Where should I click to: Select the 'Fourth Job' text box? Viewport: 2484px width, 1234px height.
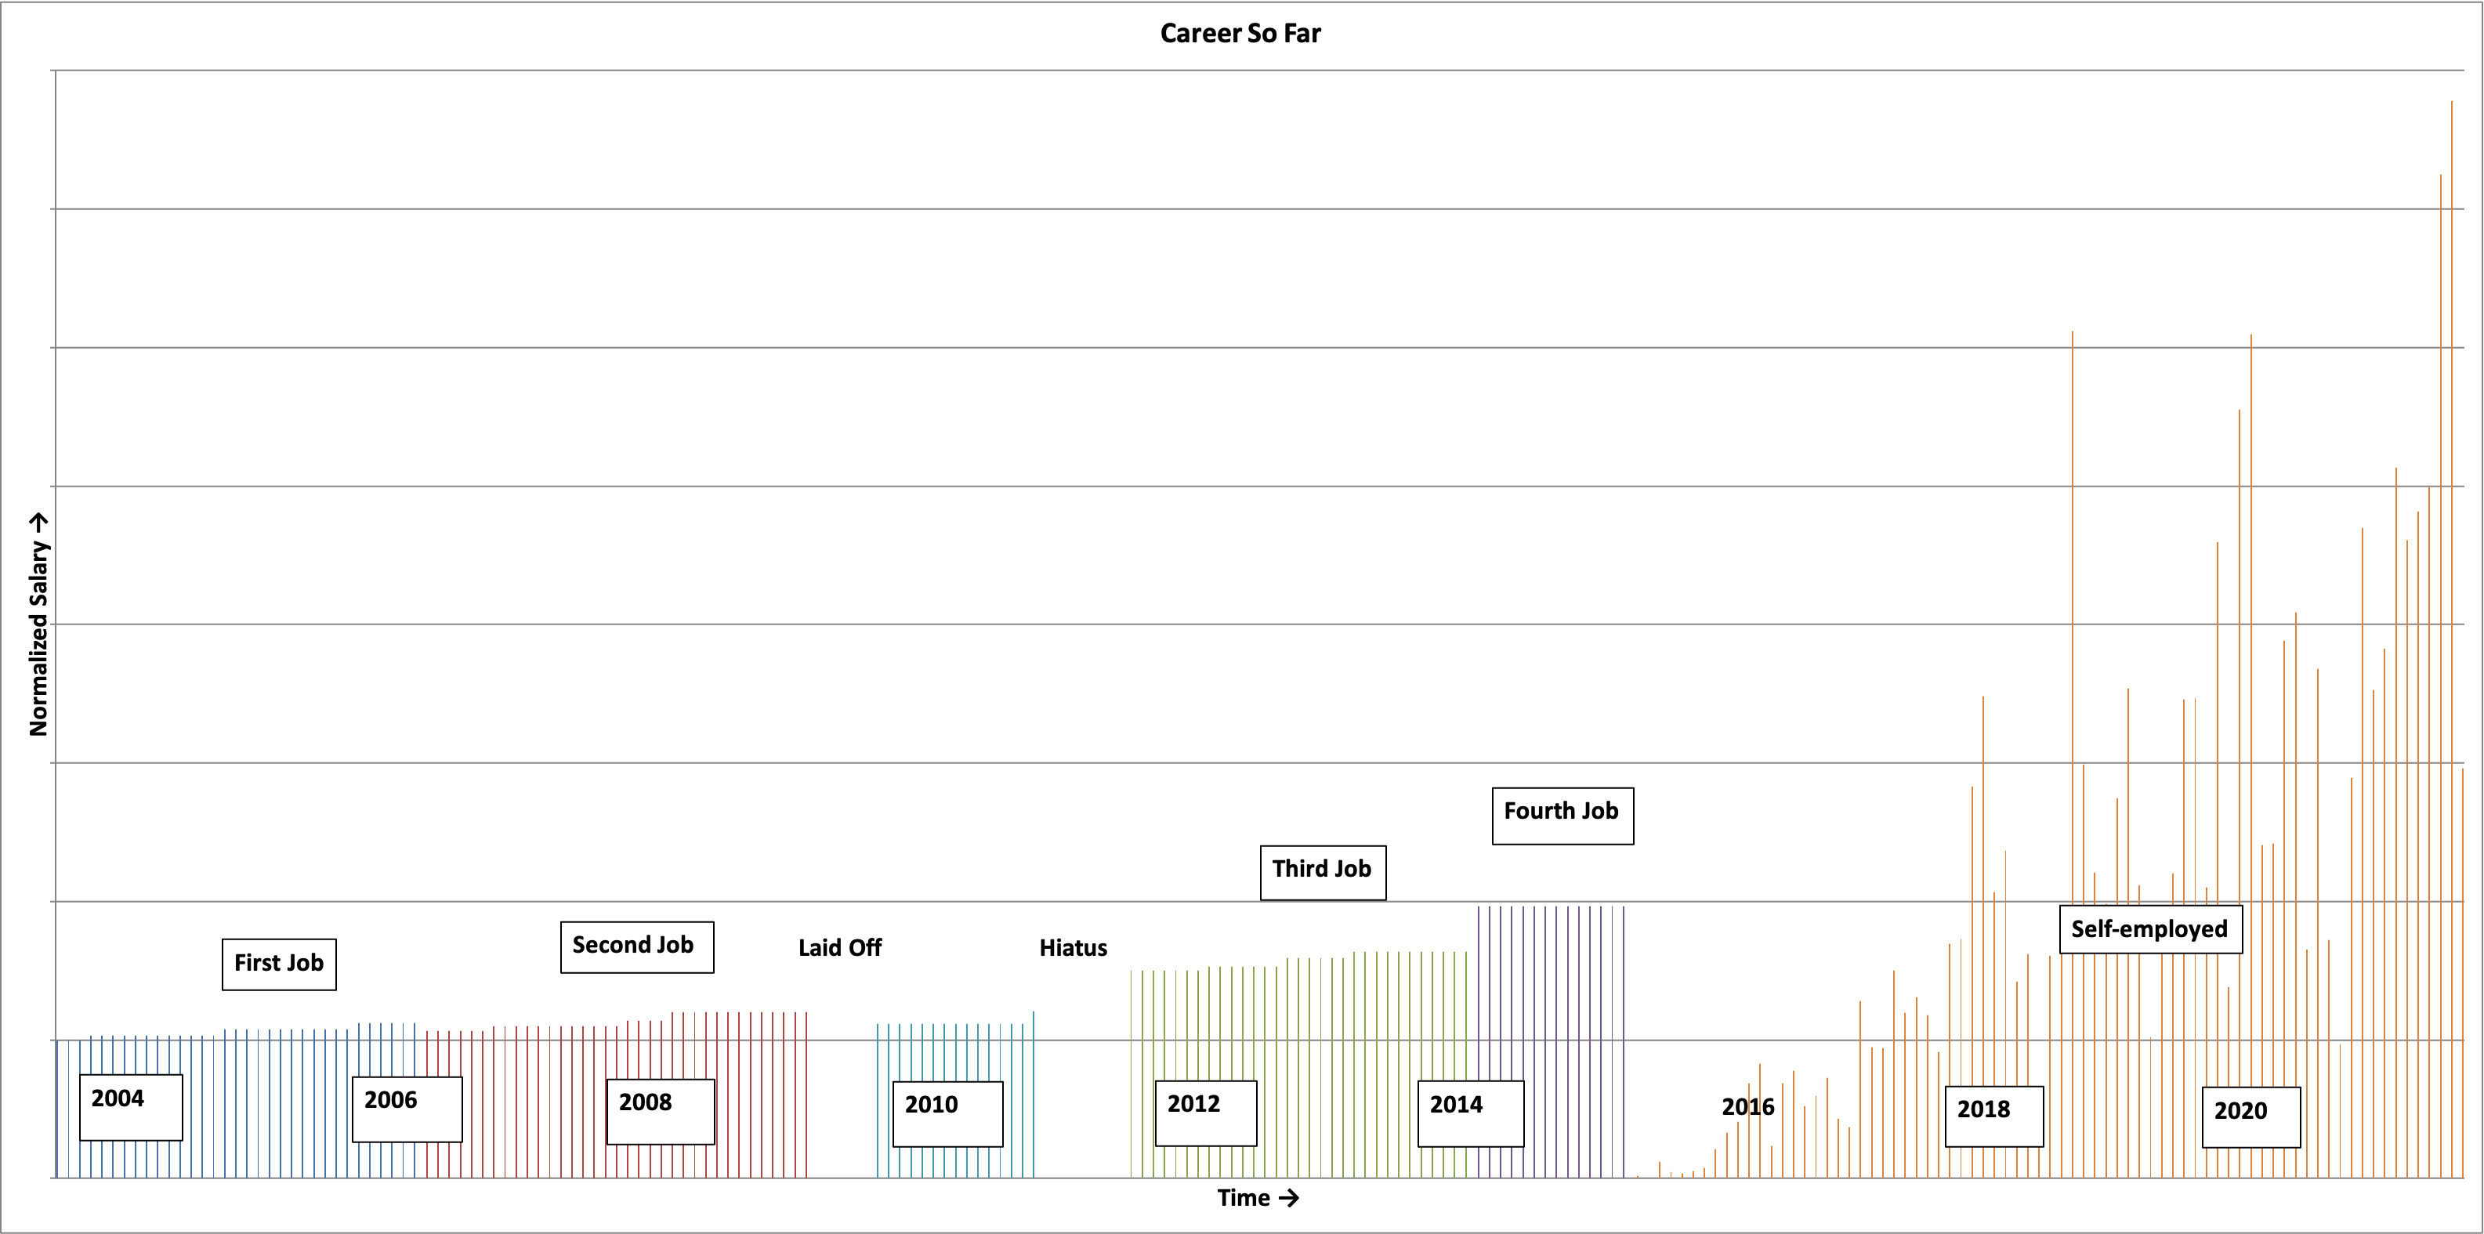[x=1562, y=816]
